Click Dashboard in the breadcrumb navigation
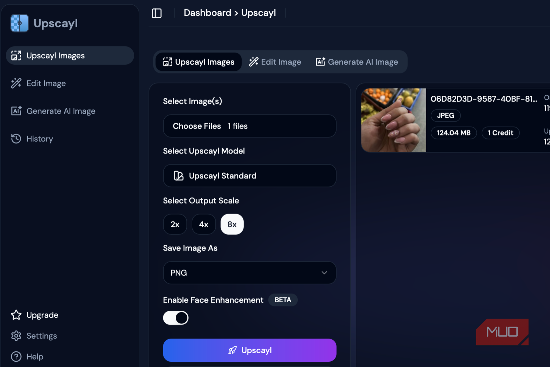Image resolution: width=550 pixels, height=367 pixels. click(207, 13)
